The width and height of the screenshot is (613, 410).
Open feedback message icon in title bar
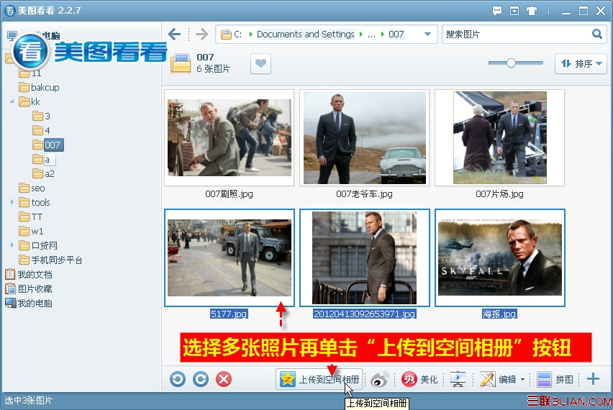[x=497, y=11]
